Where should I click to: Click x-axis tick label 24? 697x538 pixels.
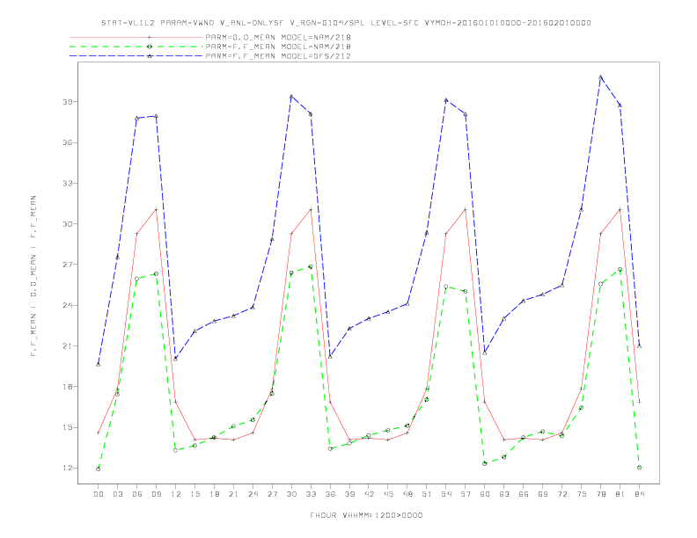(x=253, y=494)
